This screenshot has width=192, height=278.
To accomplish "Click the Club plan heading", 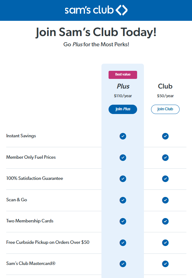I will pyautogui.click(x=165, y=86).
